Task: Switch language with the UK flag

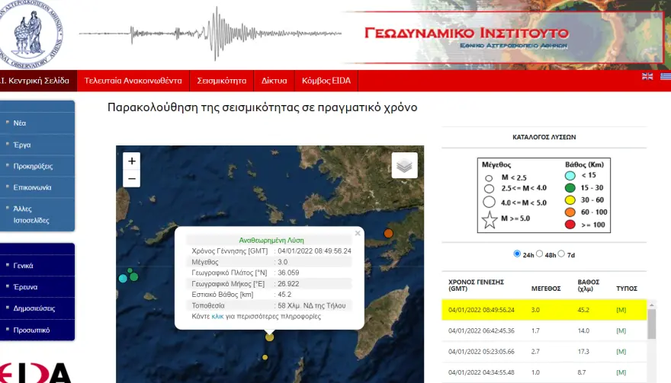Action: coord(647,76)
